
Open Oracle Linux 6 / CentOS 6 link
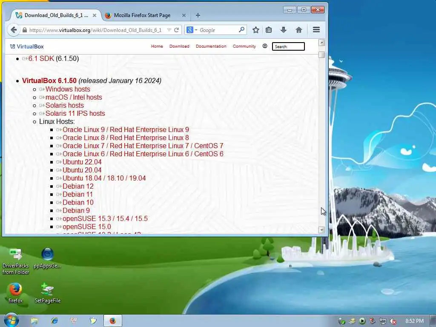point(143,154)
